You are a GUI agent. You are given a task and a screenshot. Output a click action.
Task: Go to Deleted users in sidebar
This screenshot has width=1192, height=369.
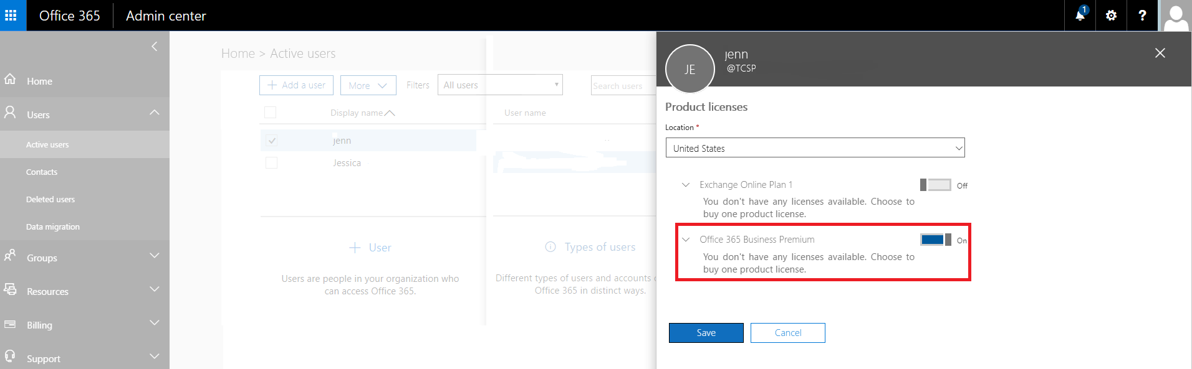pyautogui.click(x=50, y=199)
